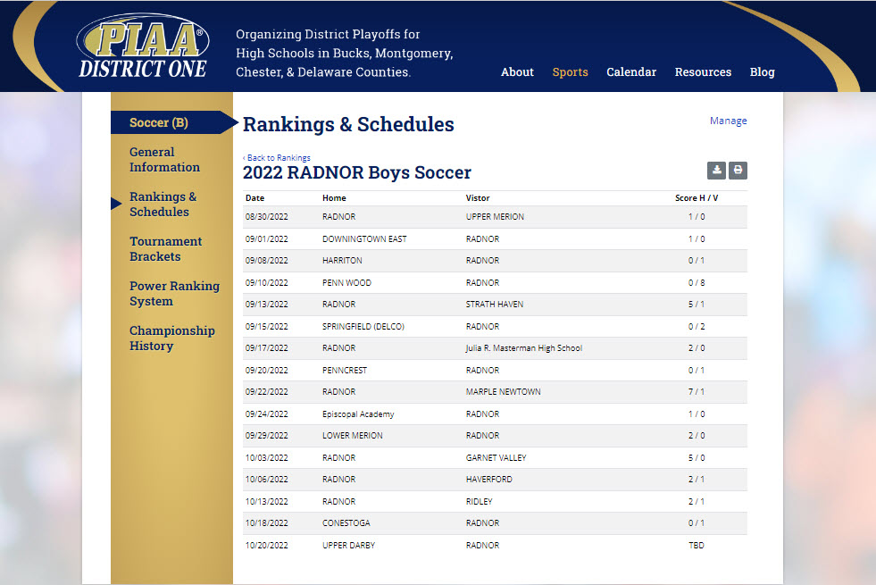
Task: Select the 09/17/2022 date cell
Action: [266, 348]
